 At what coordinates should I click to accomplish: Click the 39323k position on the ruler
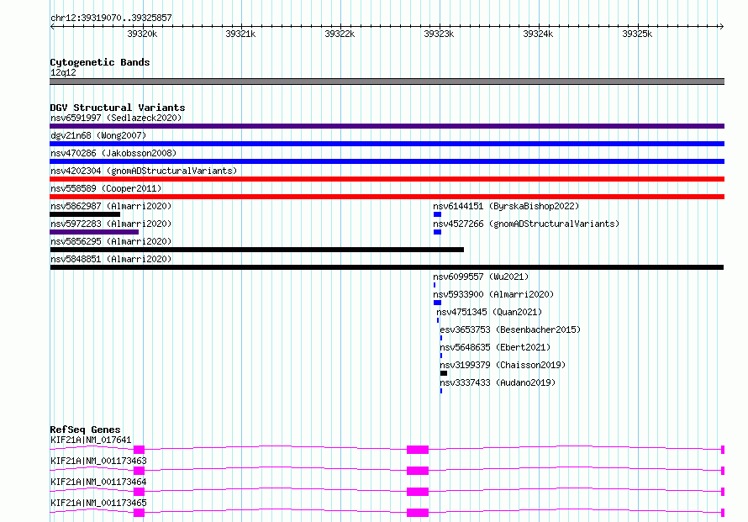point(439,34)
